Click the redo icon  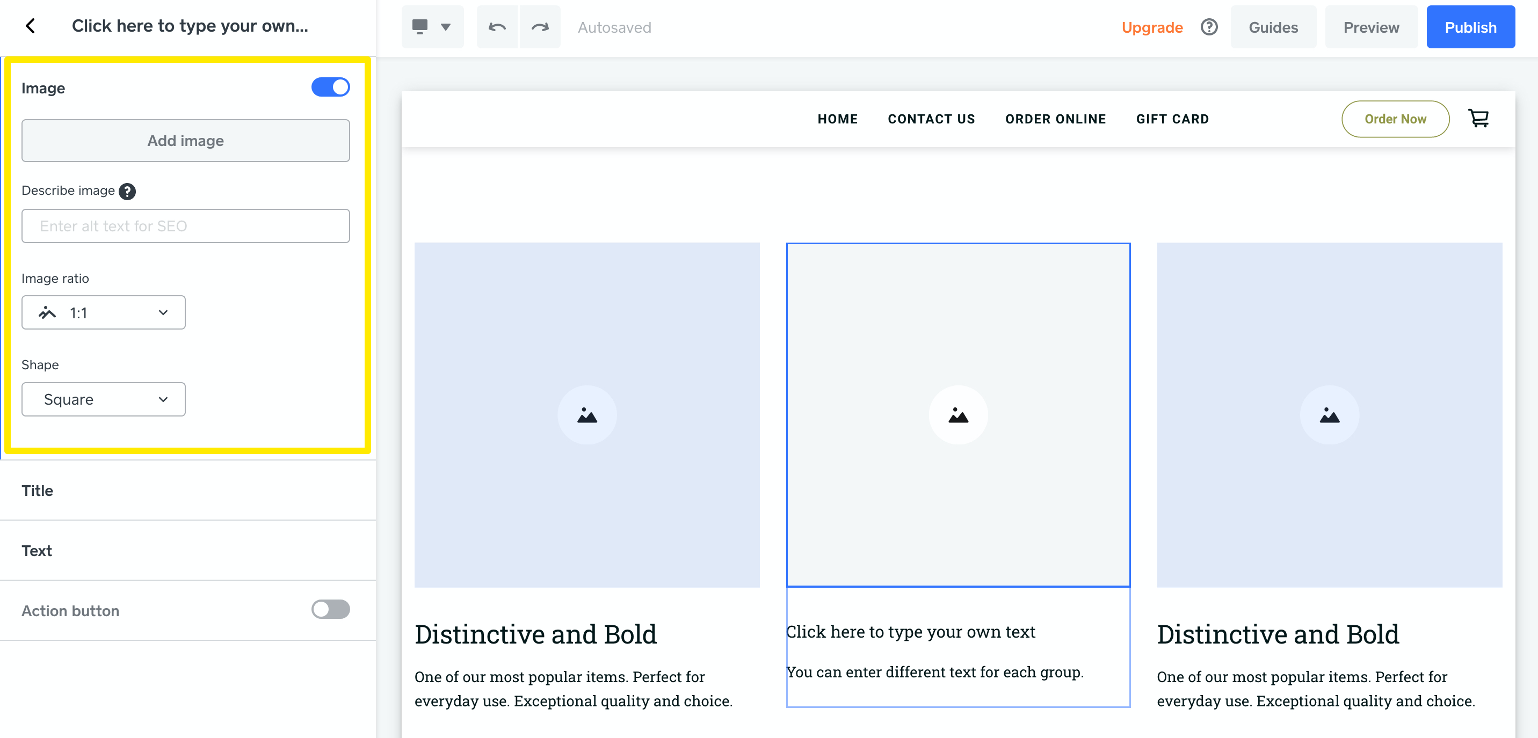(540, 27)
